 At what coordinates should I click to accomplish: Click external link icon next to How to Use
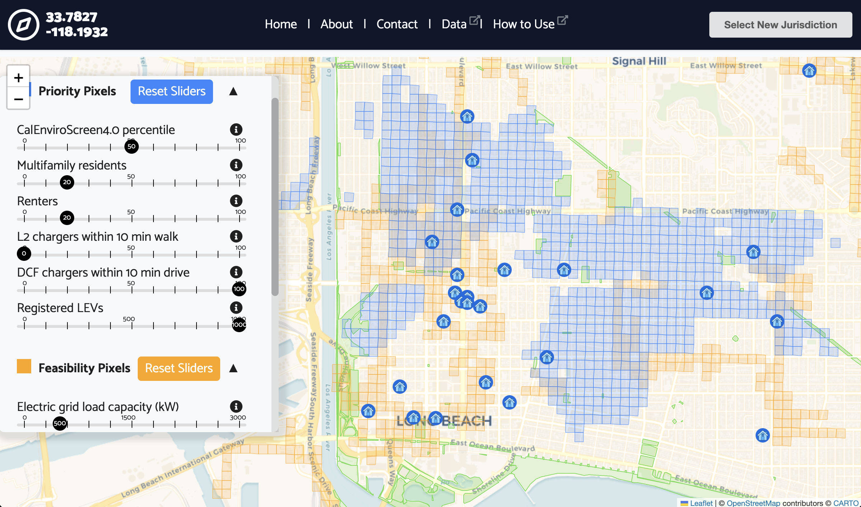[x=562, y=20]
